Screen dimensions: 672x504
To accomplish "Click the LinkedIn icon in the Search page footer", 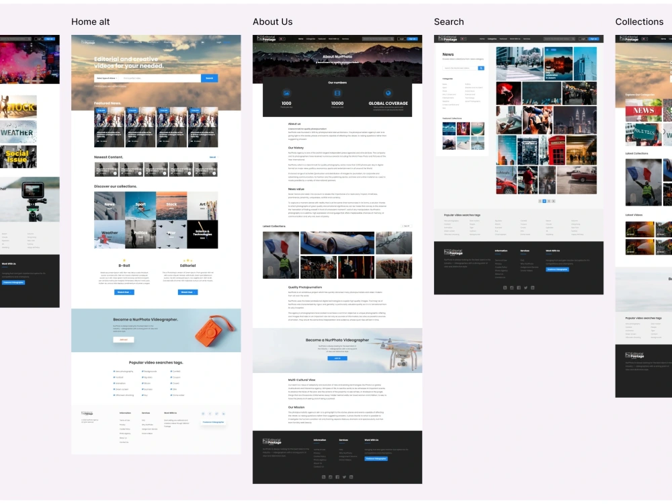I will 532,288.
